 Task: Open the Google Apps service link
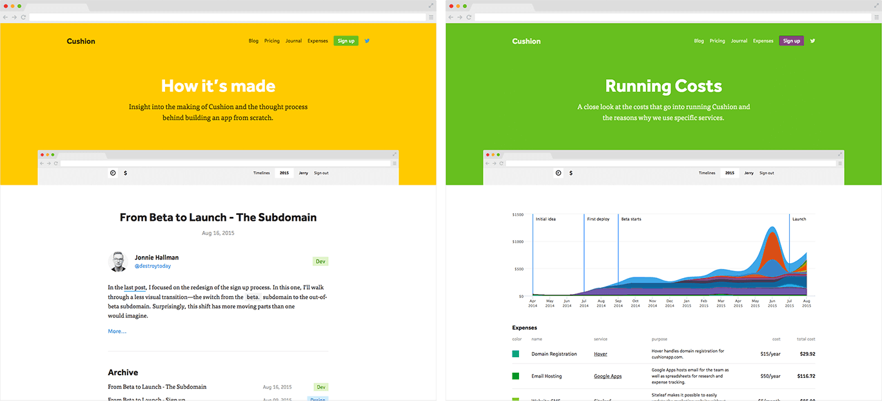coord(608,376)
